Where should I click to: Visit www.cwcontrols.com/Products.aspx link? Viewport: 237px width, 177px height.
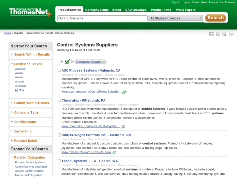[86, 152]
